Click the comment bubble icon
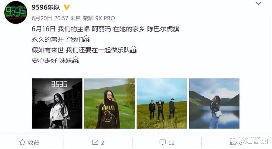Viewport: 272px width, 149px height. (x=163, y=142)
